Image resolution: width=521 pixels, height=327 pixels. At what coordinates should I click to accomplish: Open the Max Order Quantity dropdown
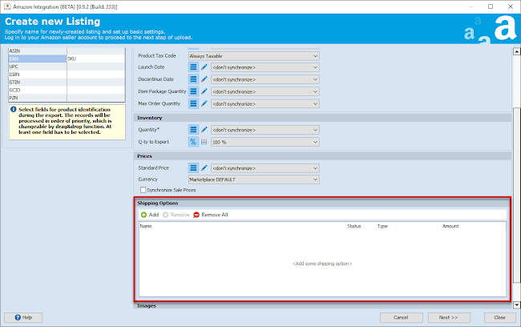point(265,103)
